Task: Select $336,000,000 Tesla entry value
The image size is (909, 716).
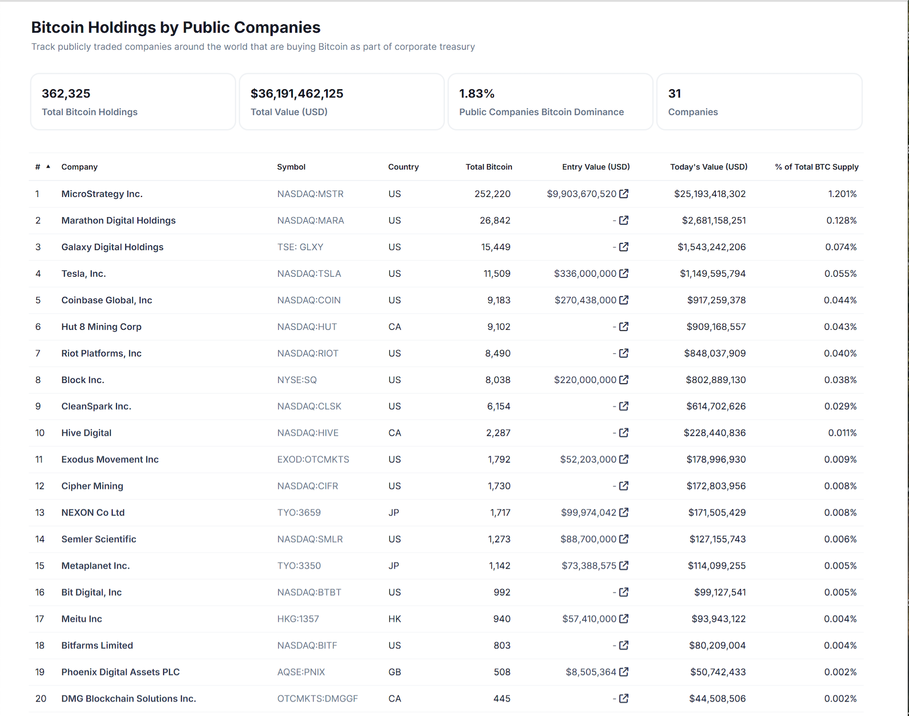Action: click(x=585, y=274)
